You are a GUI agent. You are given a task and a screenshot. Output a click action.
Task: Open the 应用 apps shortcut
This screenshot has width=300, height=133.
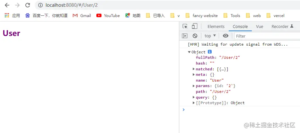pos(12,15)
